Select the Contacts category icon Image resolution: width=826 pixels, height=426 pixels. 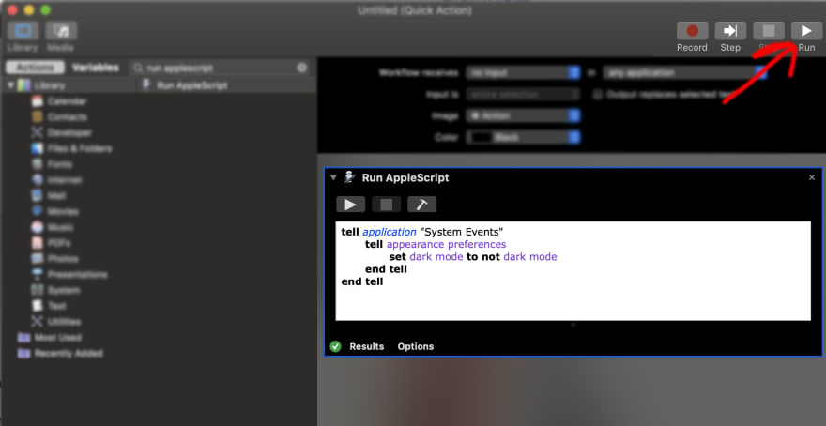tap(37, 117)
